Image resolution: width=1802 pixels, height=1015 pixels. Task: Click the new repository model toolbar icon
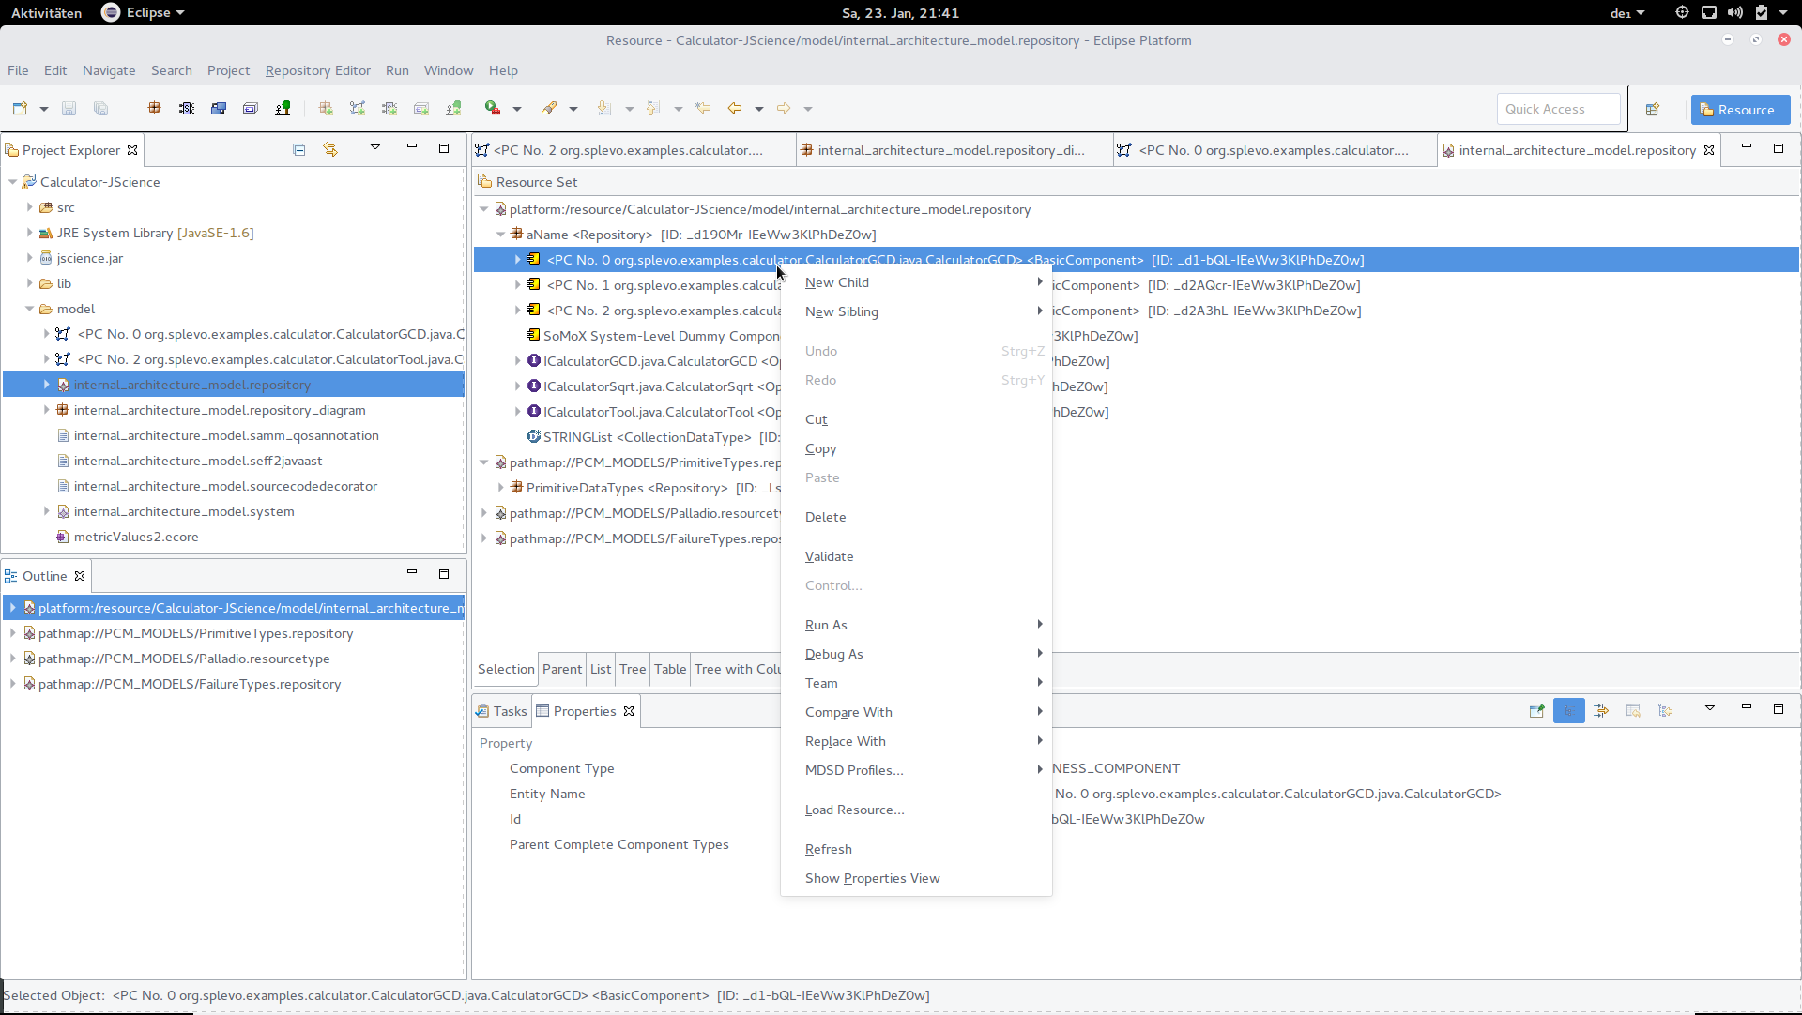(326, 109)
